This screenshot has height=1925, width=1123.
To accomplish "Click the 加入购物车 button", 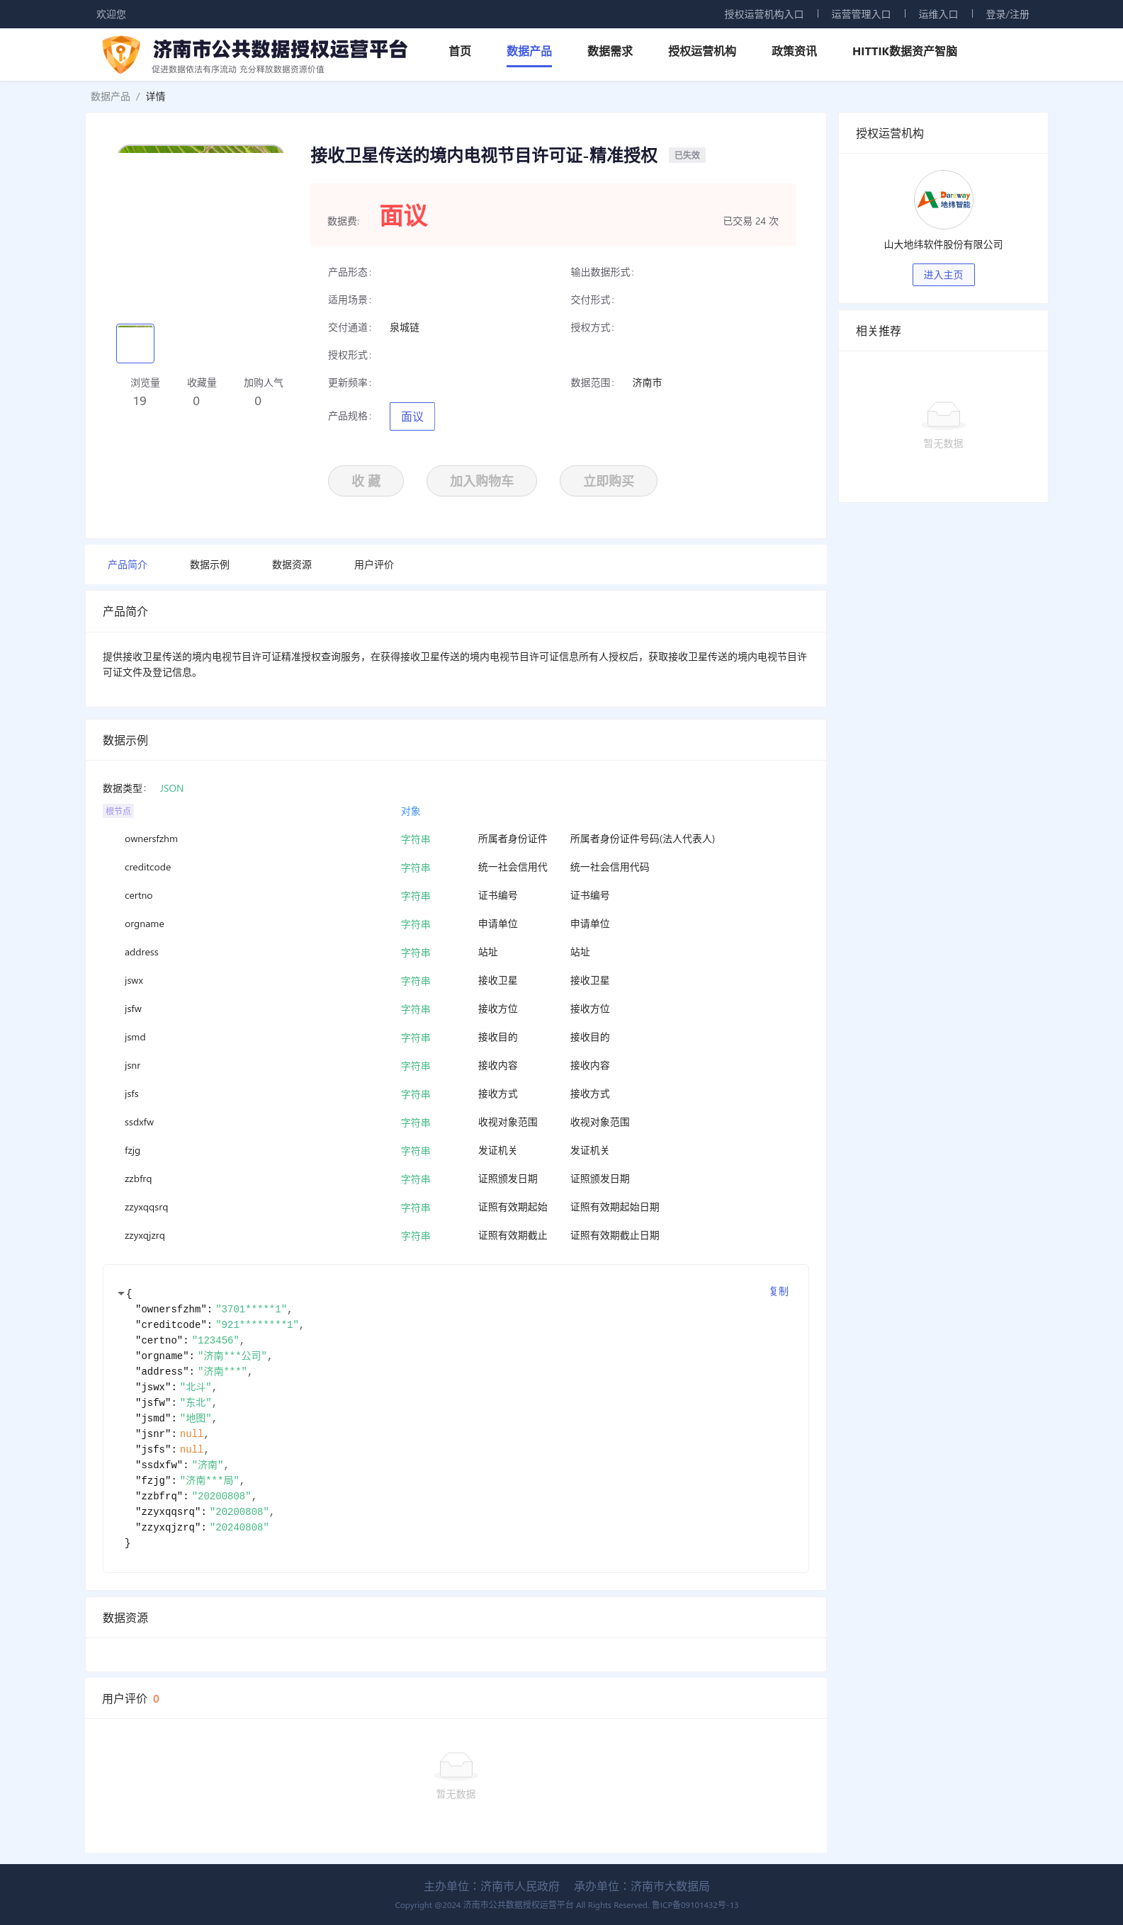I will [481, 482].
